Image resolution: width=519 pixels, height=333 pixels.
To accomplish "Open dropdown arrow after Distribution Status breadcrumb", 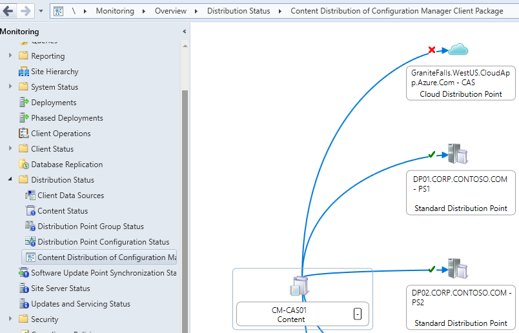I will coord(280,11).
